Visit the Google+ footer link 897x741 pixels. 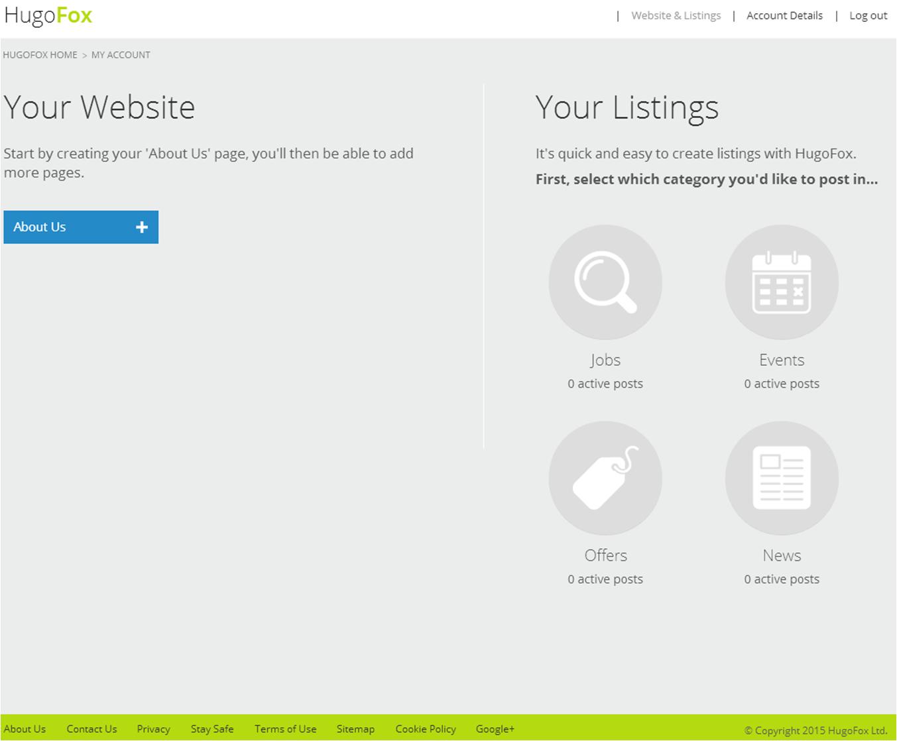pyautogui.click(x=495, y=728)
